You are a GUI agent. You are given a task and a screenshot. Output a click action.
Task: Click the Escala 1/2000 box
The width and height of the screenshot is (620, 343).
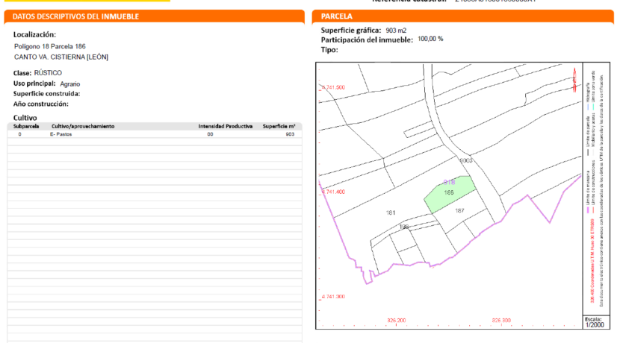(x=595, y=322)
